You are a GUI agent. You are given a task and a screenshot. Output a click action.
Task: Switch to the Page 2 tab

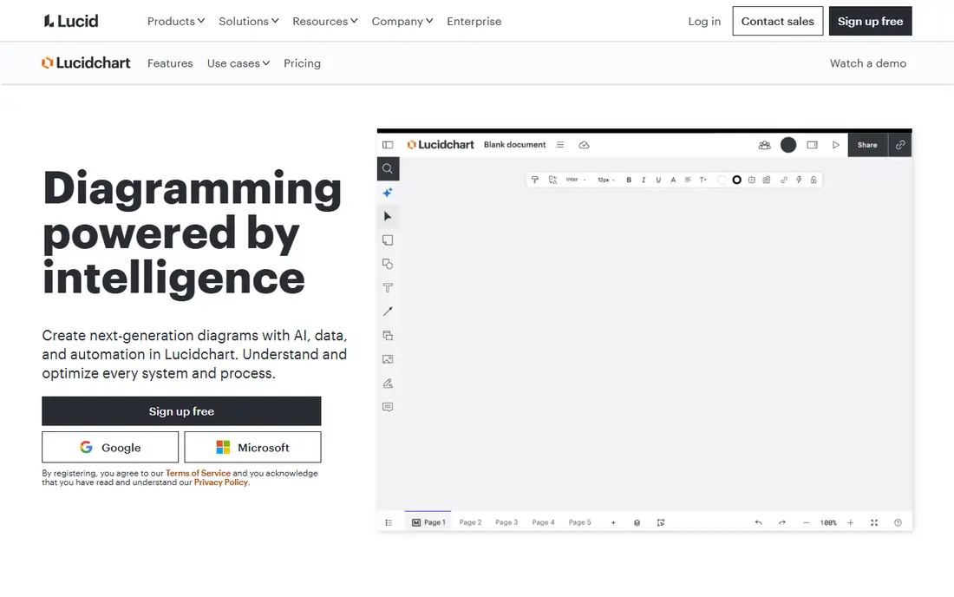(x=470, y=522)
